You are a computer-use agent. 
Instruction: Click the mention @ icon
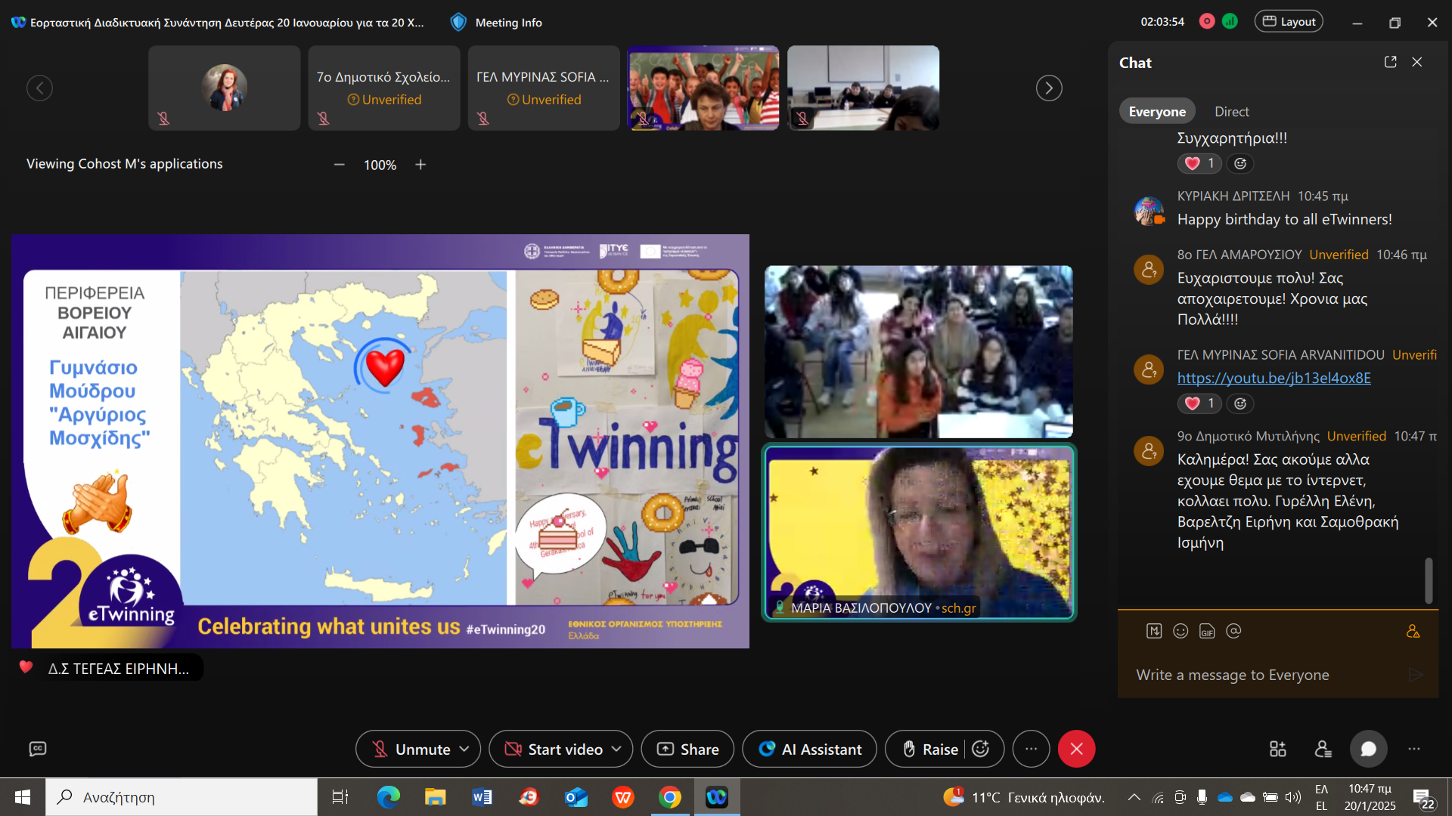pyautogui.click(x=1233, y=631)
